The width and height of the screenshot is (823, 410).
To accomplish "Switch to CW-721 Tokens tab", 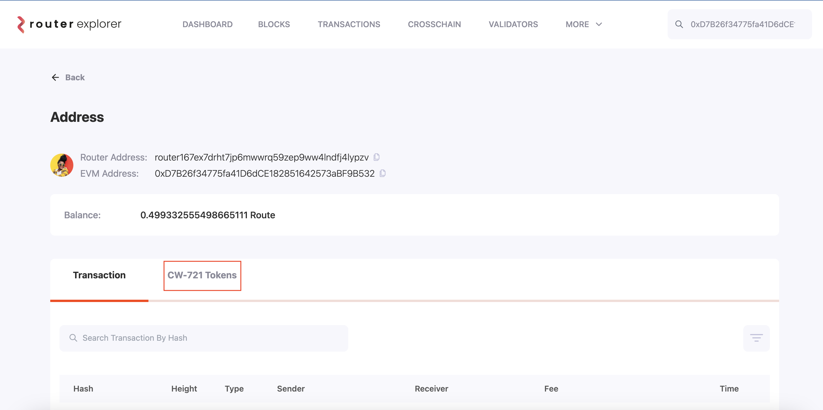I will 202,275.
